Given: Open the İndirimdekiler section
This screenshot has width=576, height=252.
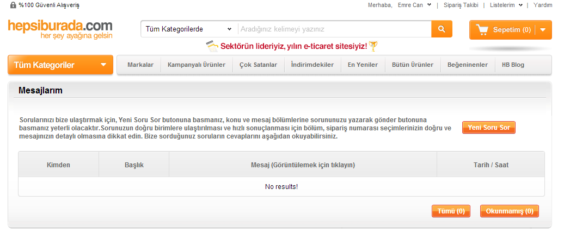Looking at the screenshot, I should pyautogui.click(x=312, y=65).
